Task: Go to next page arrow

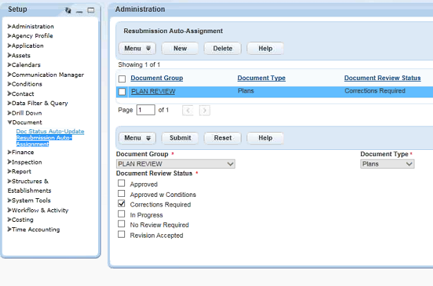Action: click(204, 110)
